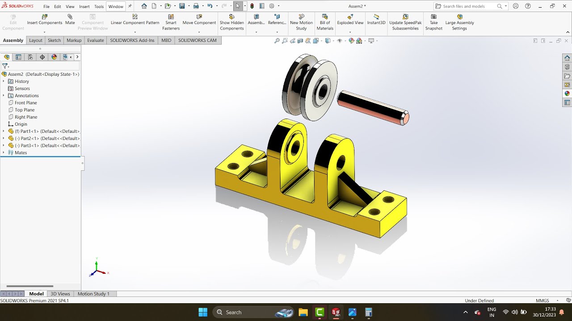Switch to the Sketch ribbon tab
This screenshot has height=321, width=572.
pos(54,40)
